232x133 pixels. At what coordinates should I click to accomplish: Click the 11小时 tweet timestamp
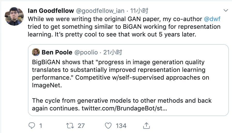coord(139,11)
